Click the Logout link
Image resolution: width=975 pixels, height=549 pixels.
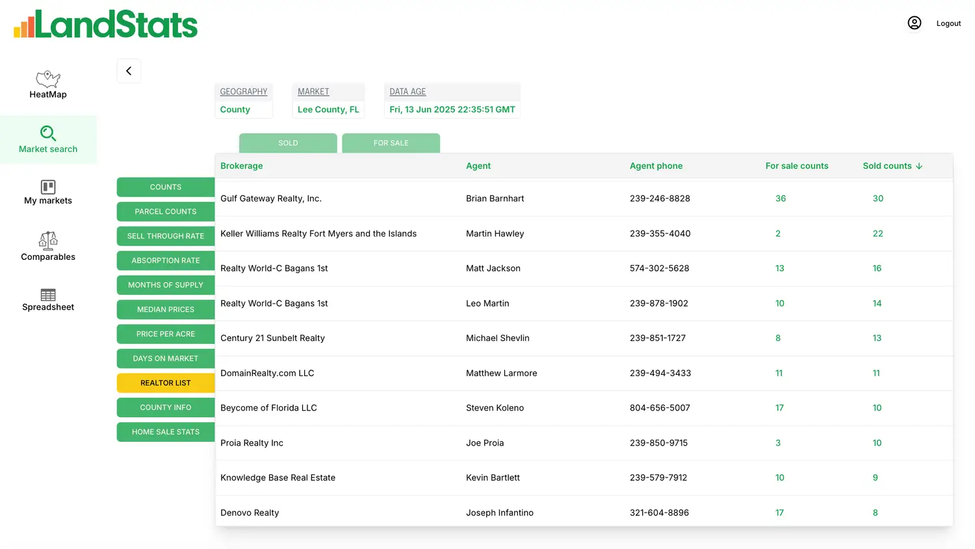pos(948,23)
